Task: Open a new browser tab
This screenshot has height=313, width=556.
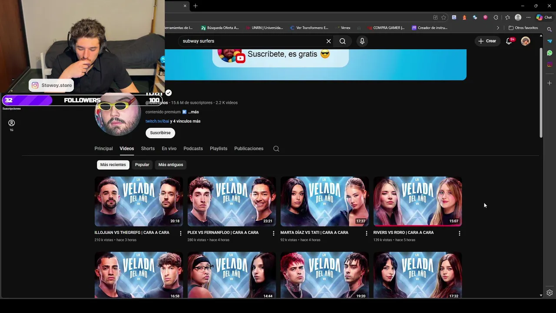Action: 195,6
